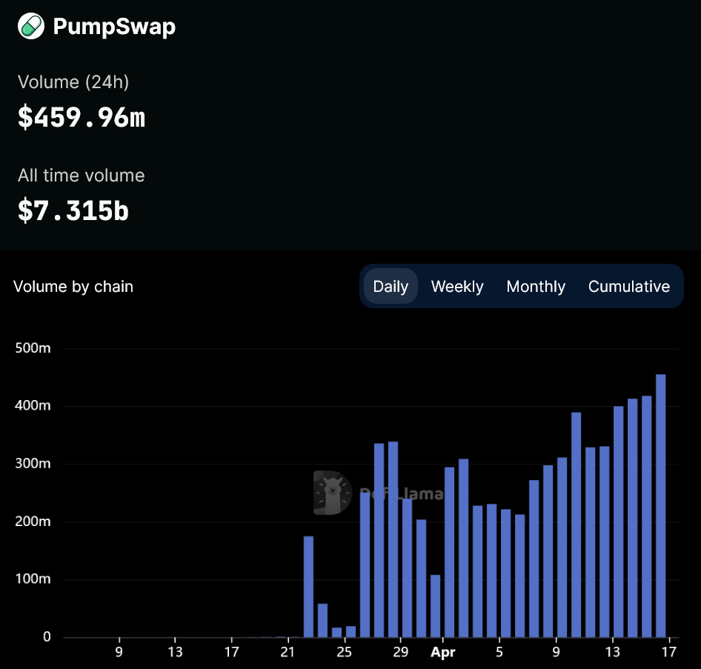Screen dimensions: 701x669
Task: Select the Daily chart interval
Action: pyautogui.click(x=391, y=287)
